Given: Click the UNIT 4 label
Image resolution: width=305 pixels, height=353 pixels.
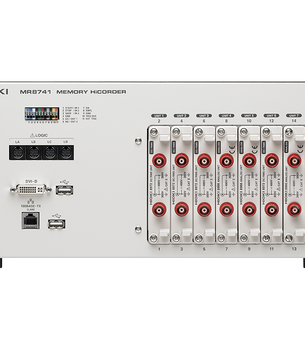Looking at the screenshot, I should tap(227, 115).
